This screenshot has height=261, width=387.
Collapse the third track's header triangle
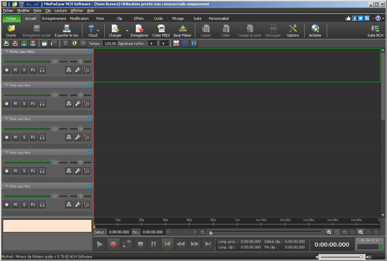tap(7, 119)
